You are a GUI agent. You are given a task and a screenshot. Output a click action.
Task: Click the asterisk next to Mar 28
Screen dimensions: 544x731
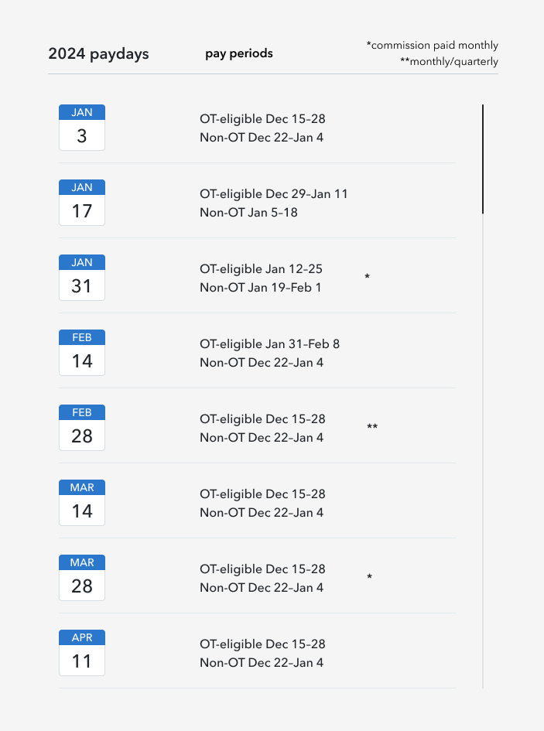coord(369,577)
